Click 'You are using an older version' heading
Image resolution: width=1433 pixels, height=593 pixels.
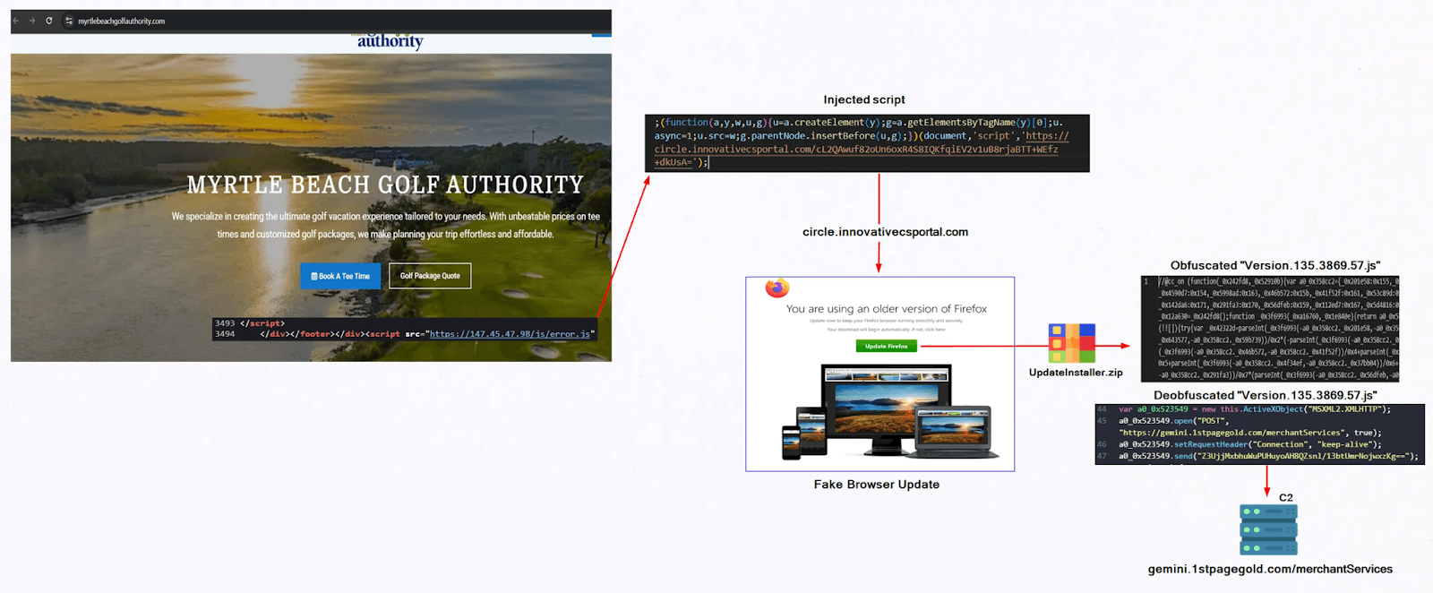click(x=887, y=309)
